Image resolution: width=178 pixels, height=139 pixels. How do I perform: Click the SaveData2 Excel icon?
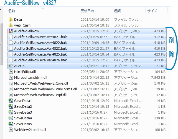(11, 107)
